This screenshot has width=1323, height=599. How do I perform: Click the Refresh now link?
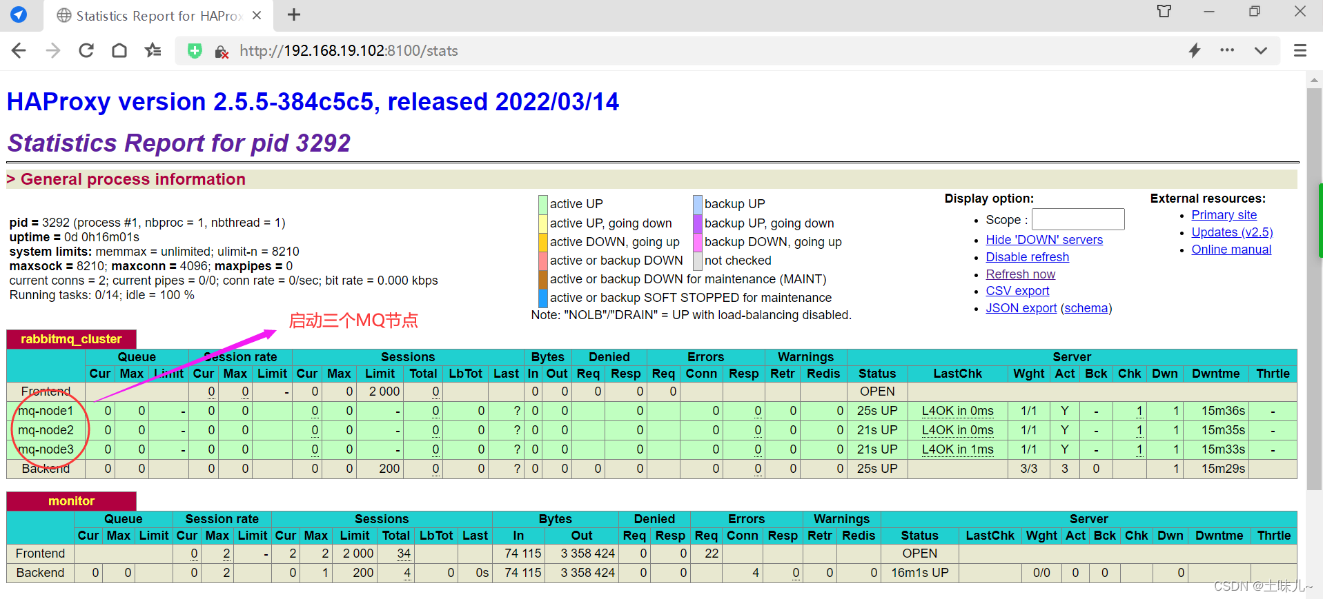[1020, 274]
